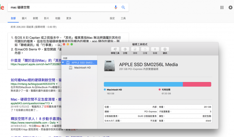This screenshot has height=137, width=234.
Task: Click the large hard drive icon in detail pane
Action: click(110, 66)
